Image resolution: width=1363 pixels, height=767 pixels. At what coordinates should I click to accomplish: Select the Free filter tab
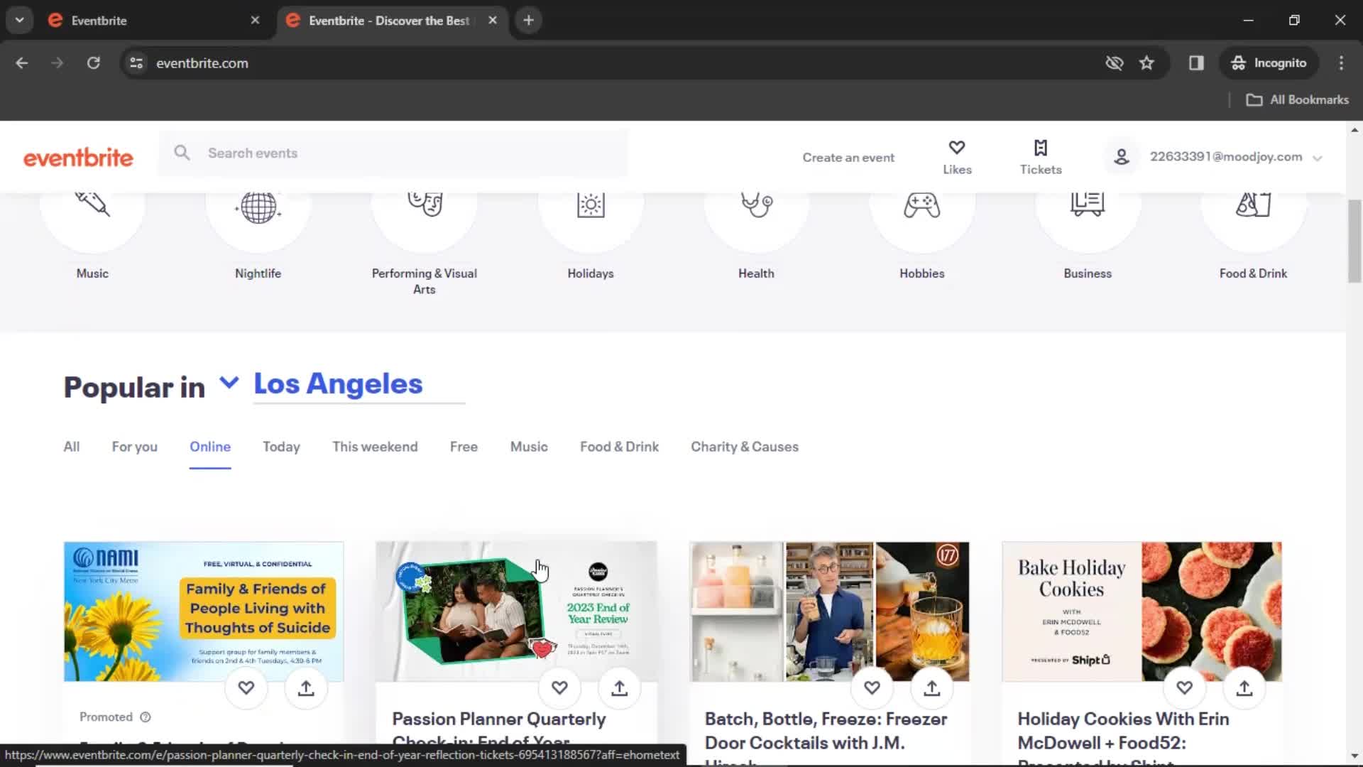click(464, 447)
